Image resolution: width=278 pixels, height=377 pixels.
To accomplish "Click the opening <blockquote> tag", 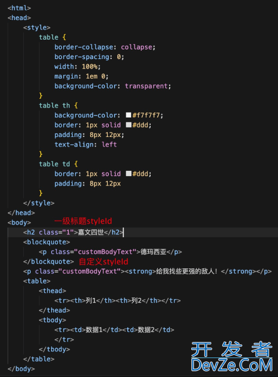I will 47,242.
